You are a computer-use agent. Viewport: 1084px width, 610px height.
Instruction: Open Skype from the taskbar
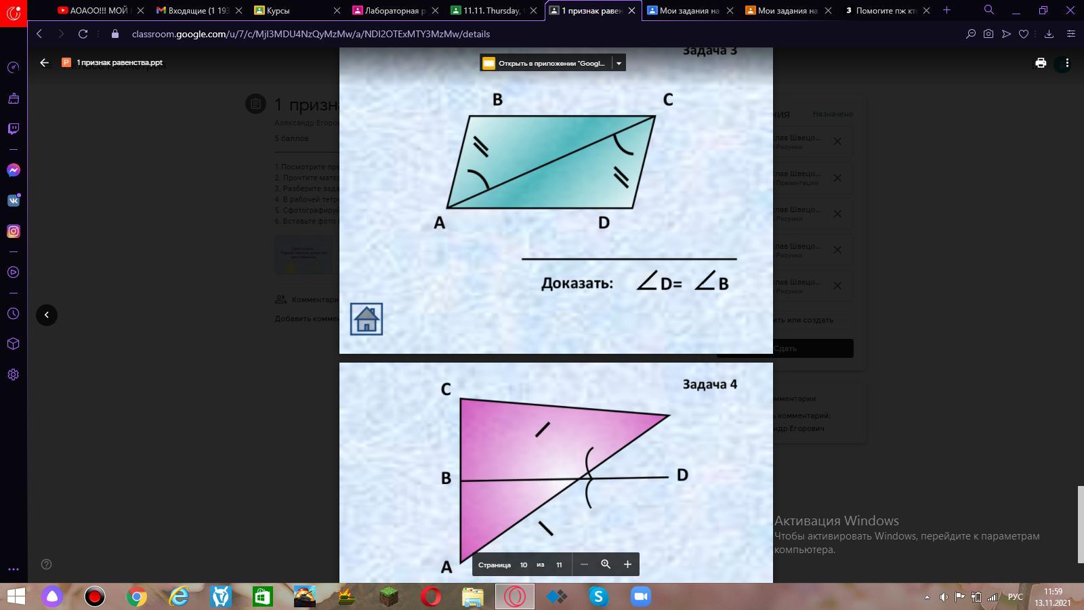click(598, 597)
